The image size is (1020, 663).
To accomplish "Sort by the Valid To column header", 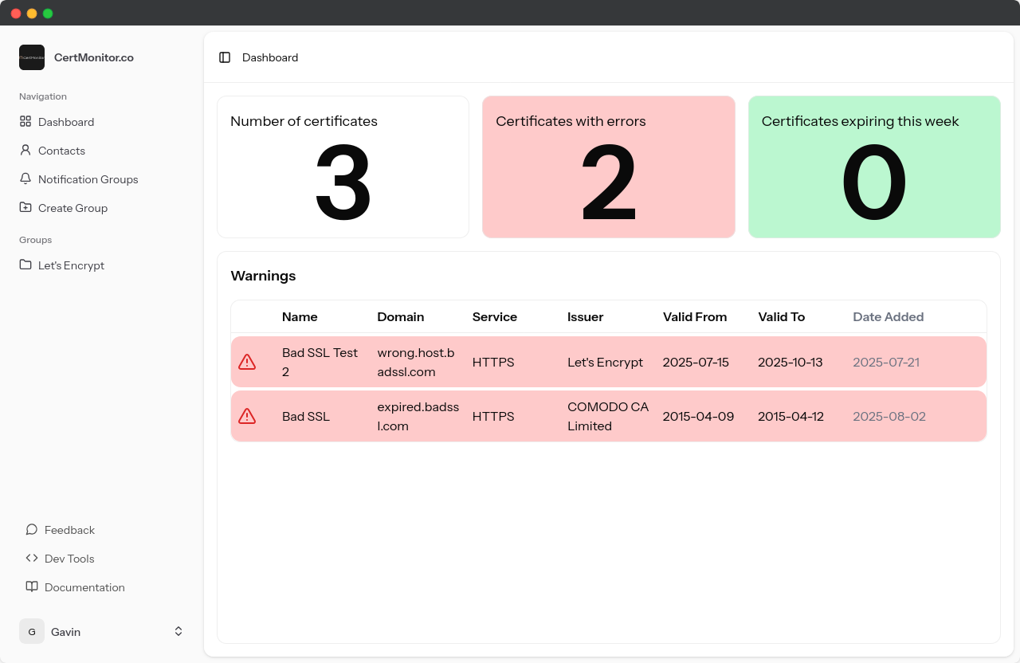I will point(781,316).
